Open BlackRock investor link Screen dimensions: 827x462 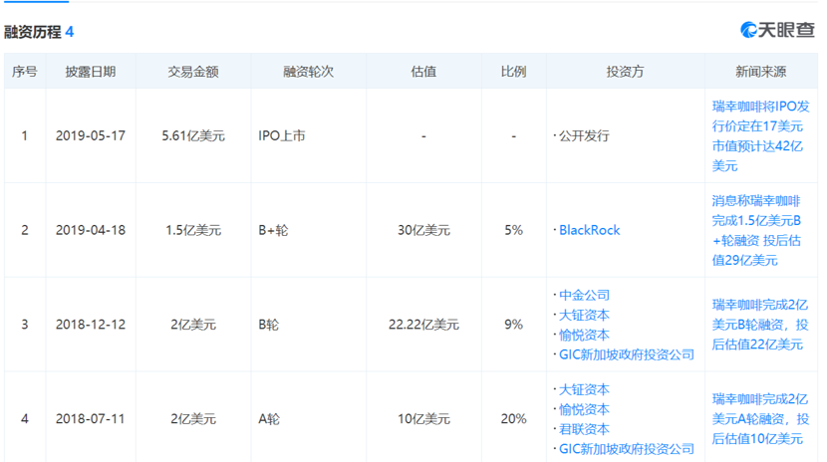tap(589, 230)
